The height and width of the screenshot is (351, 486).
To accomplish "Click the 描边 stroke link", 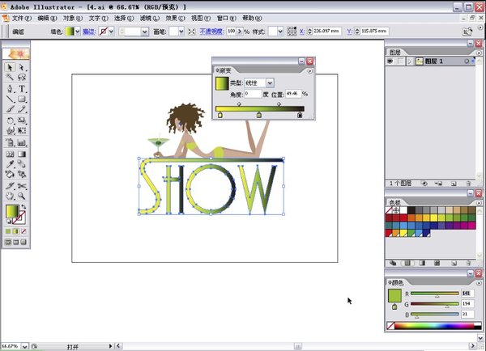I will tap(89, 32).
